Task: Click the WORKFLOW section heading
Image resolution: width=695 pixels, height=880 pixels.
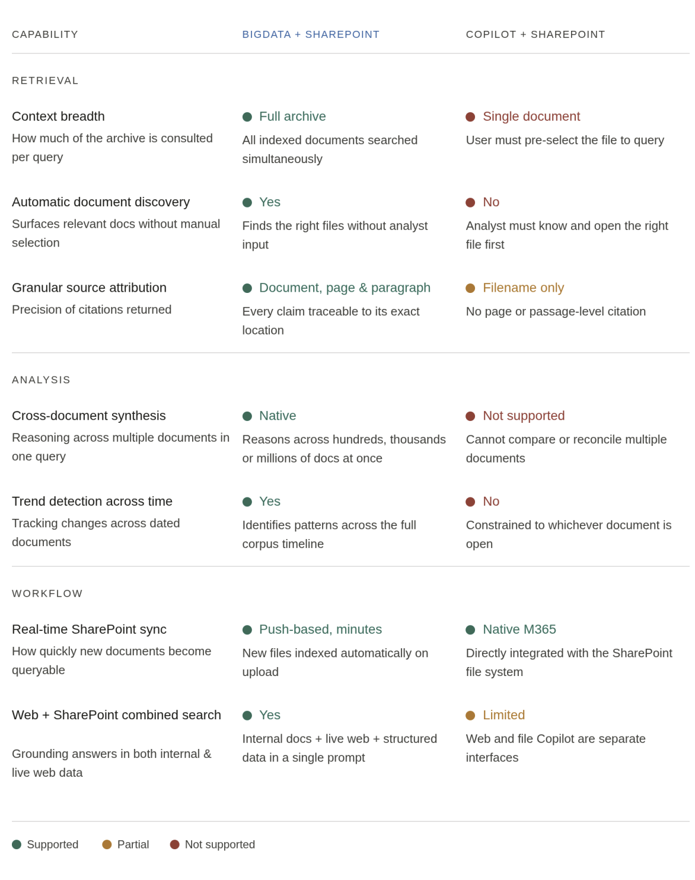Action: click(47, 594)
